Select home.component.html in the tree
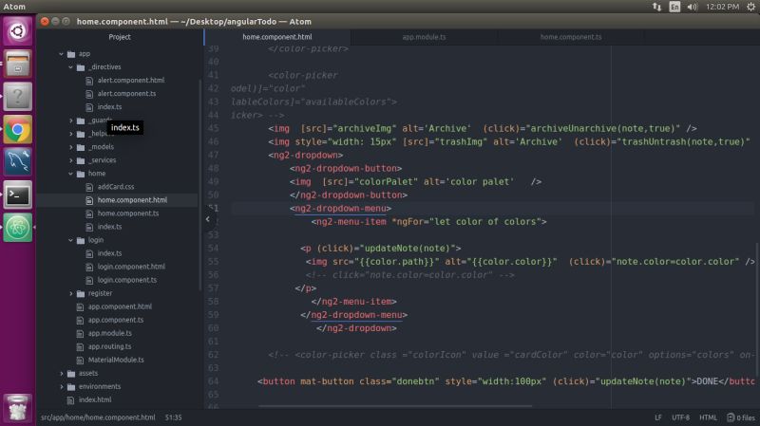This screenshot has width=760, height=426. [132, 200]
